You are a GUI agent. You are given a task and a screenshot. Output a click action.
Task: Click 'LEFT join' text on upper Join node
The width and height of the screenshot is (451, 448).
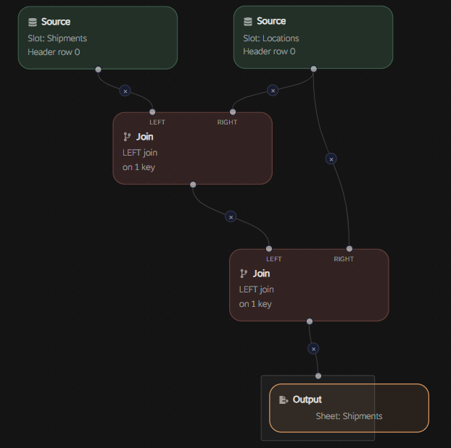(140, 153)
